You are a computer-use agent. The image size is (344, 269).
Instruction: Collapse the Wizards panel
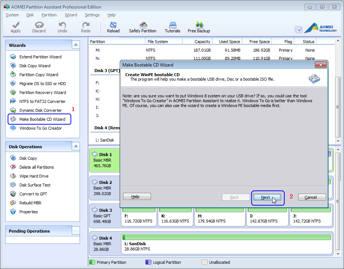[75, 45]
